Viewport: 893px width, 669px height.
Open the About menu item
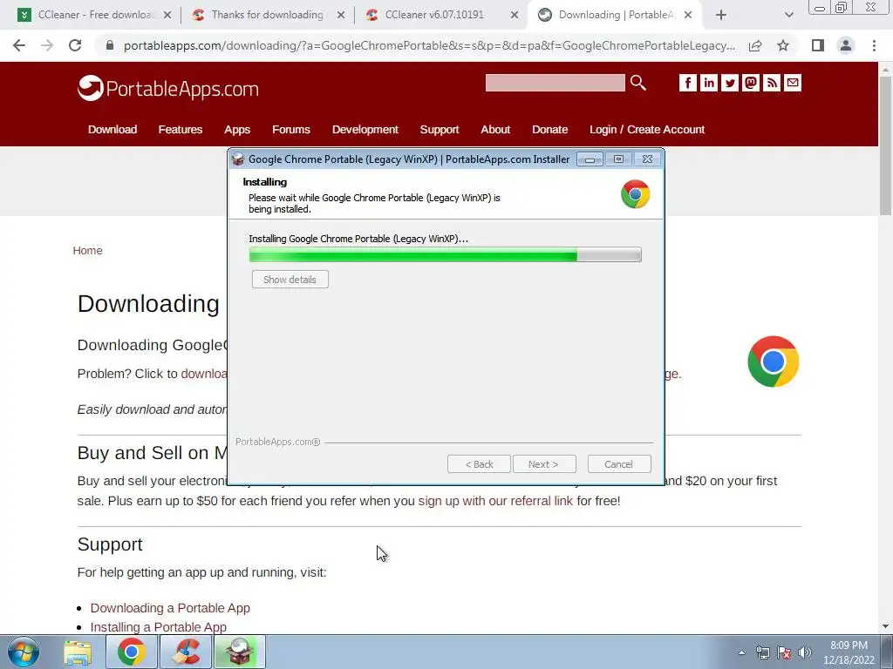tap(495, 130)
